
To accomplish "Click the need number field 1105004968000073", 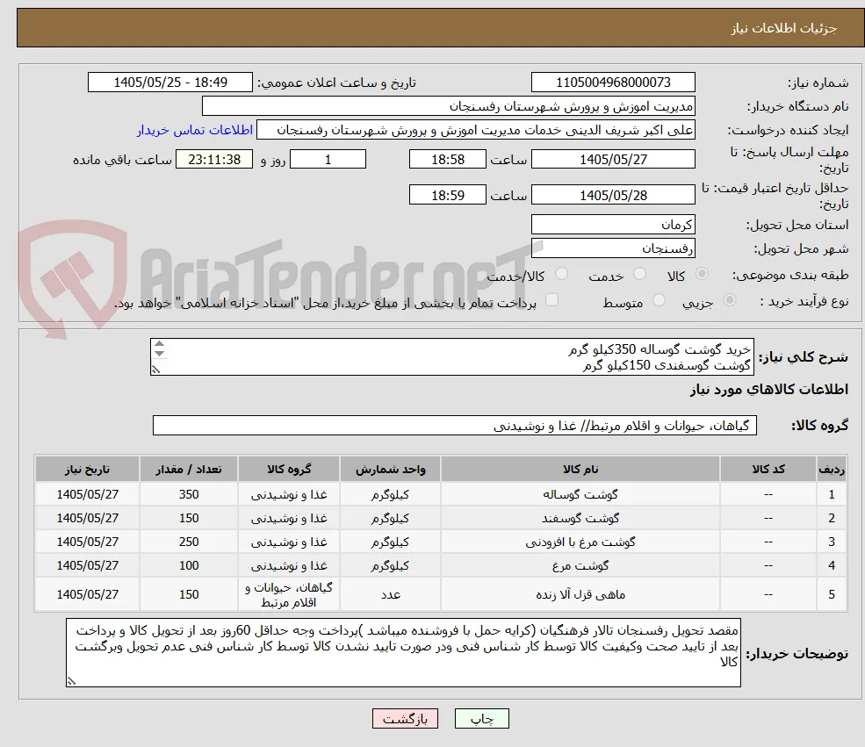I will pos(613,83).
